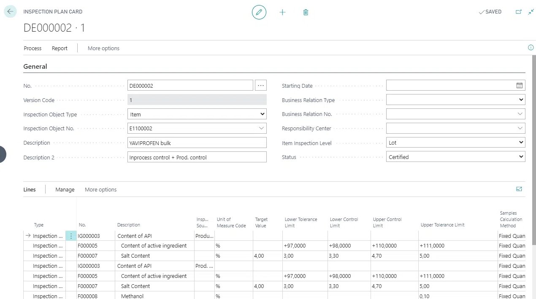Click the expand Lines section icon
The width and height of the screenshot is (536, 299).
519,189
